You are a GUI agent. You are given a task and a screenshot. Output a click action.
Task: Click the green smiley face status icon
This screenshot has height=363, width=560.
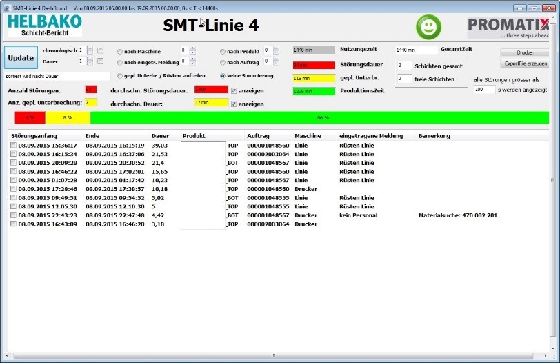point(428,27)
